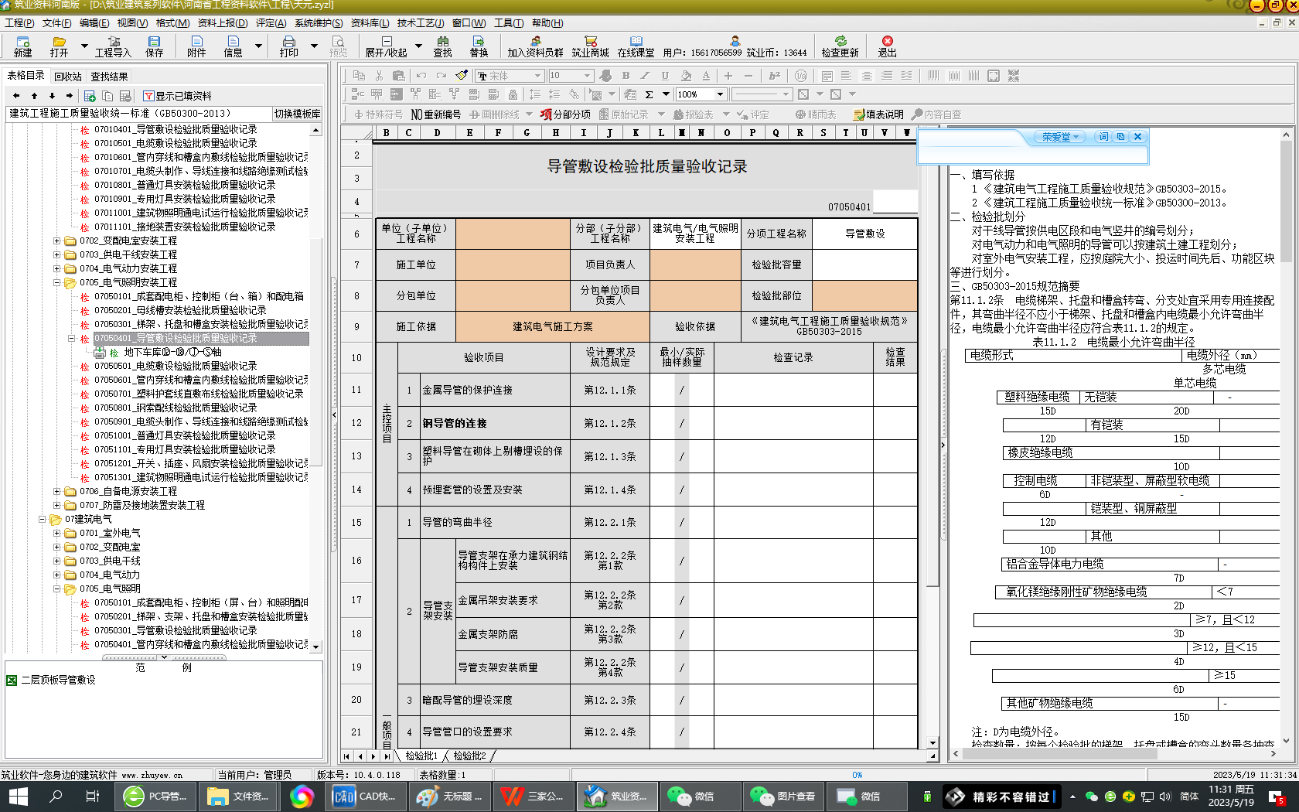This screenshot has width=1299, height=812.
Task: Click the NO重新编号 renumber tool
Action: click(436, 114)
